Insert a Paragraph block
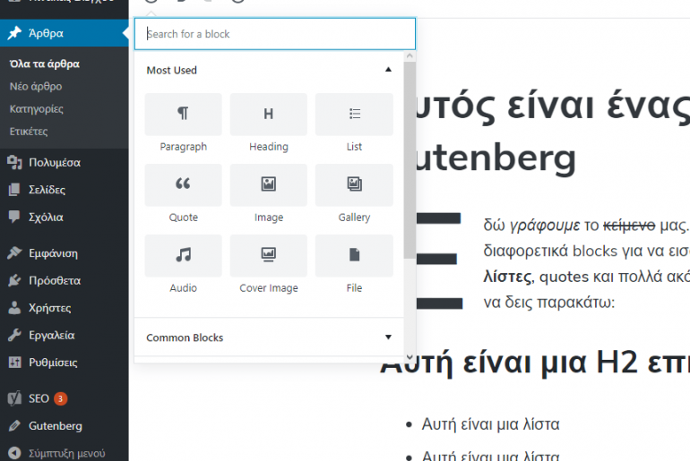The image size is (690, 461). pyautogui.click(x=183, y=123)
